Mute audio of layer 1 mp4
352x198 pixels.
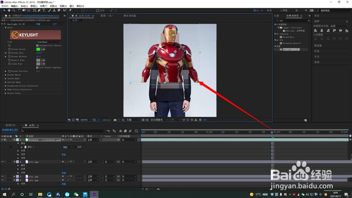pyautogui.click(x=5, y=140)
